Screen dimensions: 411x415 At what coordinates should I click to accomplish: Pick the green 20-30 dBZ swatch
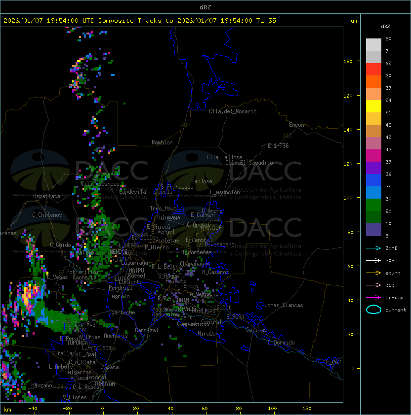click(373, 205)
